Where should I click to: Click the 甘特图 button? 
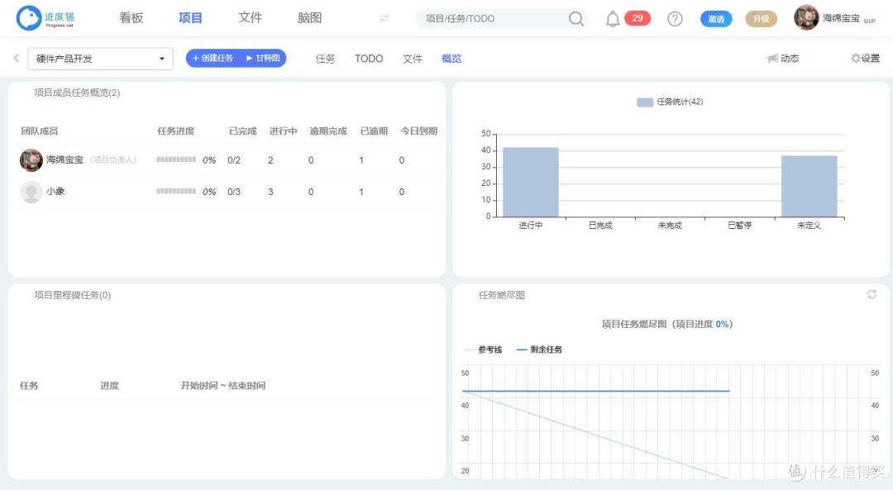tap(263, 58)
